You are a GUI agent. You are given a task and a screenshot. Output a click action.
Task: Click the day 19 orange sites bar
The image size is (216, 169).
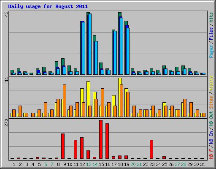pos(128,104)
